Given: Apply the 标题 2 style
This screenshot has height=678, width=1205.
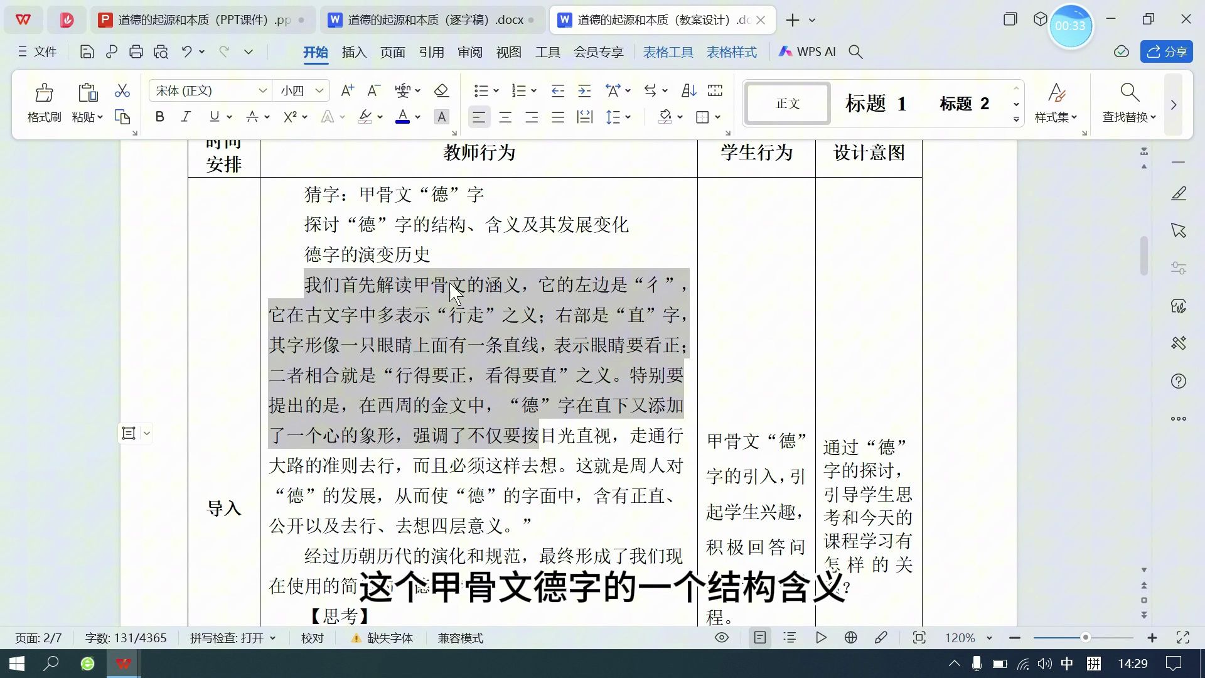Looking at the screenshot, I should click(x=964, y=104).
